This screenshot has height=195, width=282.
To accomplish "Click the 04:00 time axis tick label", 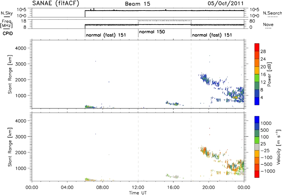I will coord(67,188).
